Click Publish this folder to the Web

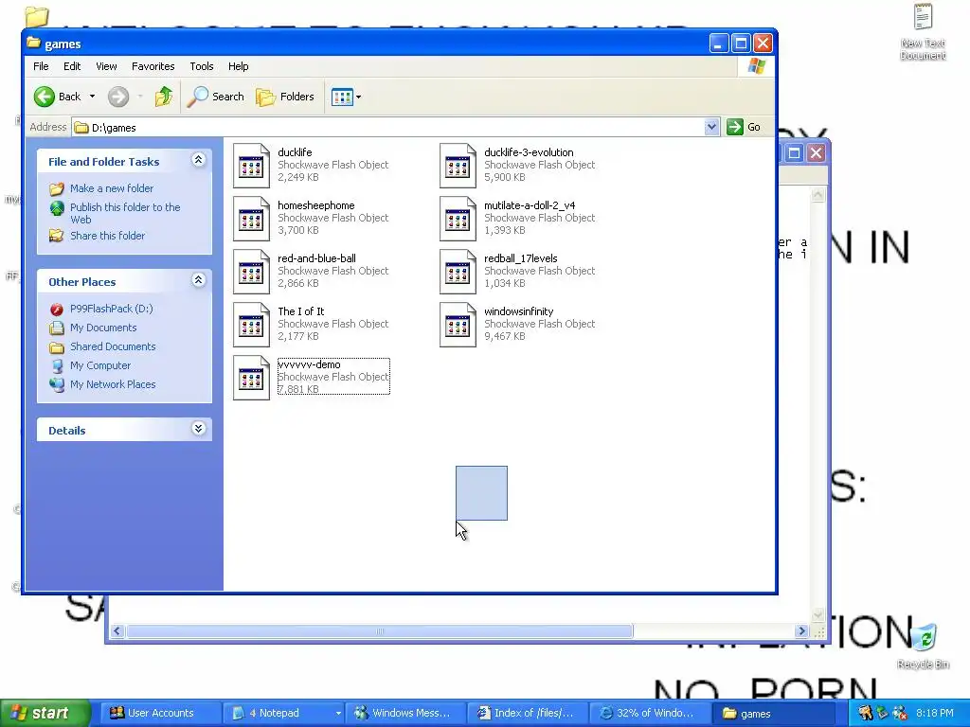coord(125,213)
